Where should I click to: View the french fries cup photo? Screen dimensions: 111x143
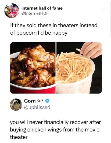tap(79, 68)
